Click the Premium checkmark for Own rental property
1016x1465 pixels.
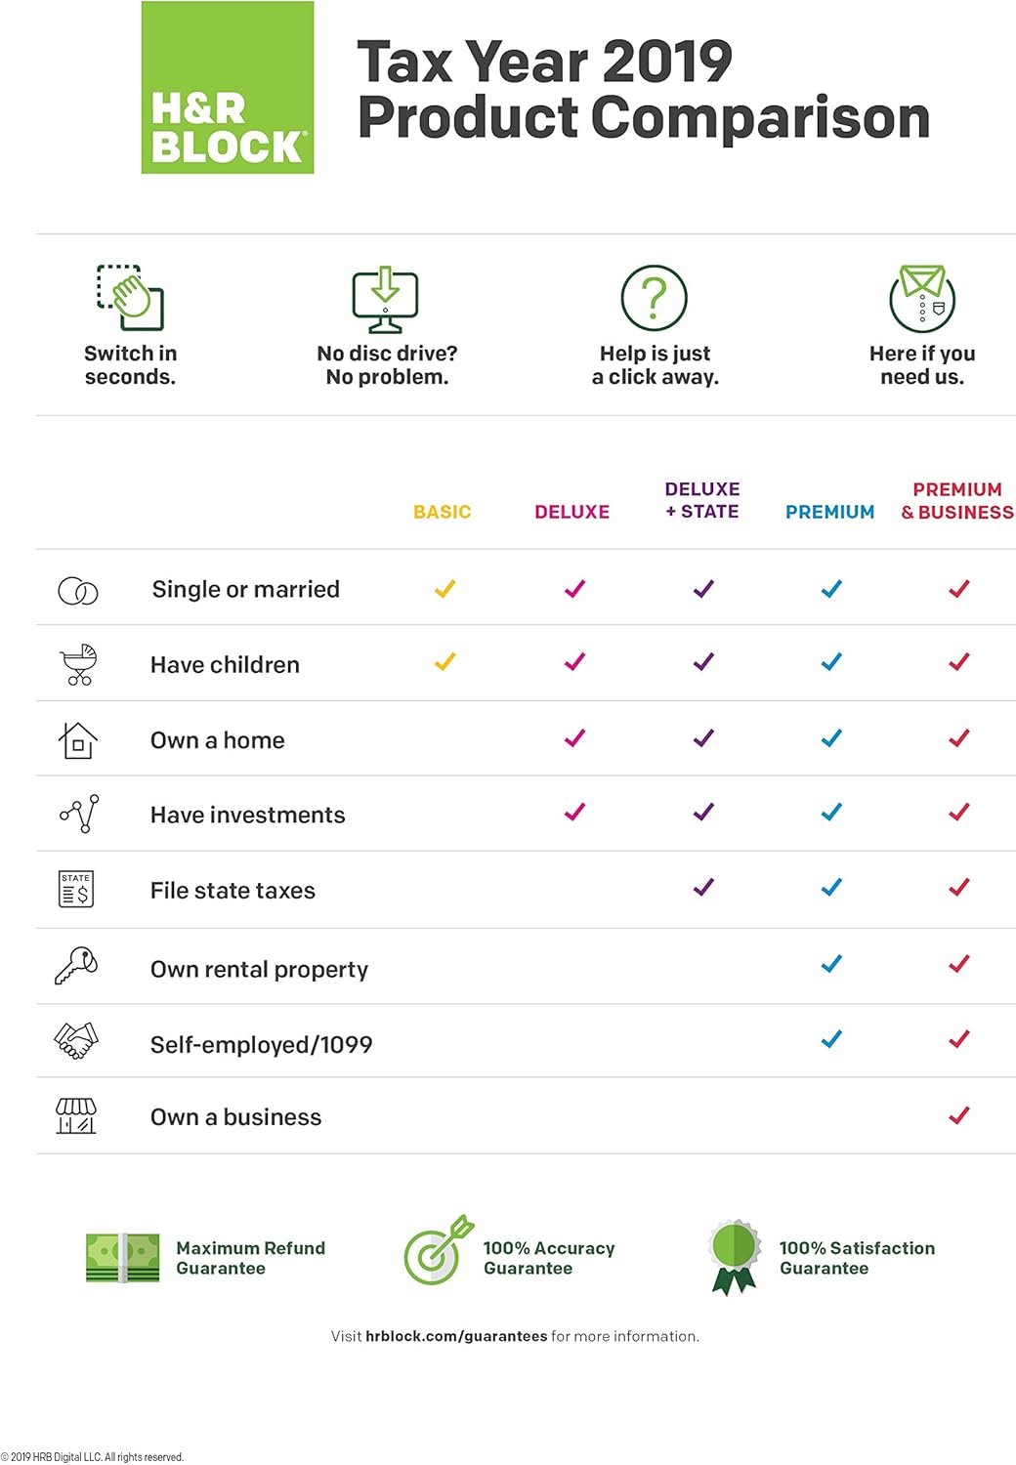pos(831,964)
